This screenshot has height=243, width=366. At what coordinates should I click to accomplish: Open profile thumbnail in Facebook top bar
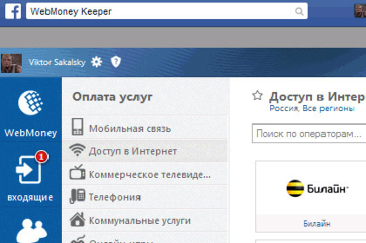[x=360, y=11]
